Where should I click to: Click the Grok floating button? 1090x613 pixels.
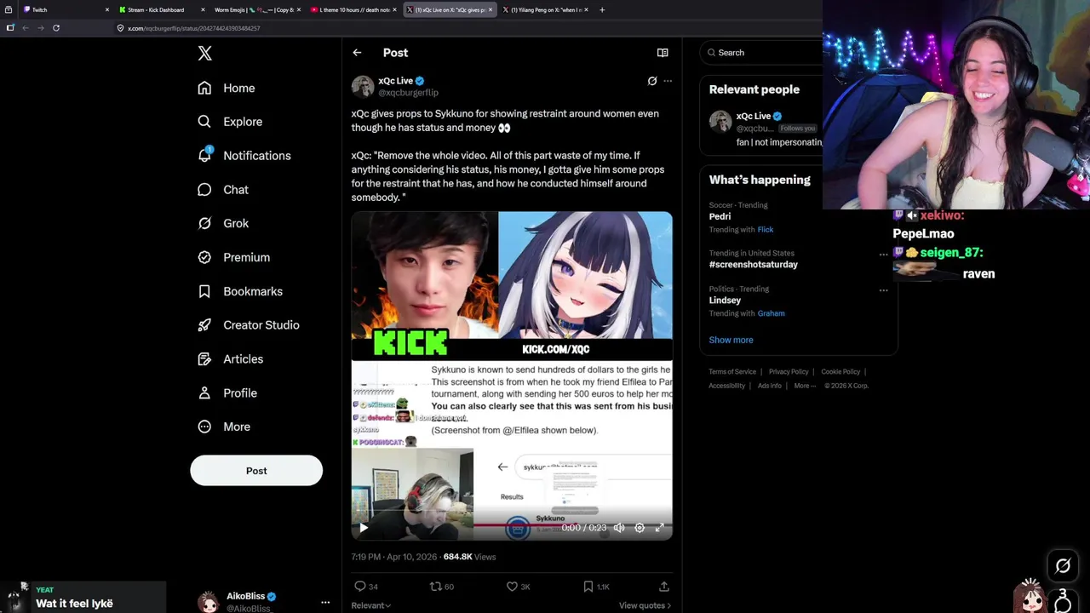click(x=1063, y=565)
